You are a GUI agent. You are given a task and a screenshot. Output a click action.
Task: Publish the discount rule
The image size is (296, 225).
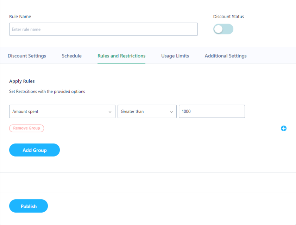(x=29, y=206)
